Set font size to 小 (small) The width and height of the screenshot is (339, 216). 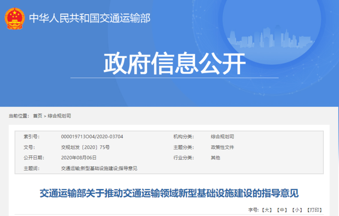[297, 210]
